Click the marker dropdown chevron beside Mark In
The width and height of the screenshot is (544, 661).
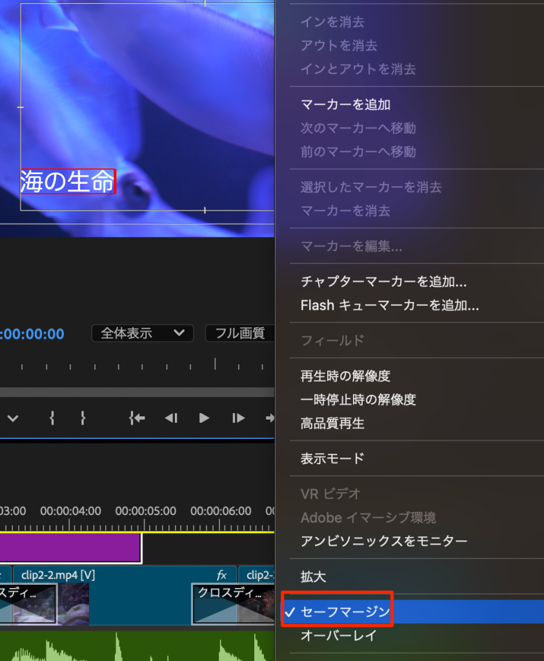coord(13,418)
